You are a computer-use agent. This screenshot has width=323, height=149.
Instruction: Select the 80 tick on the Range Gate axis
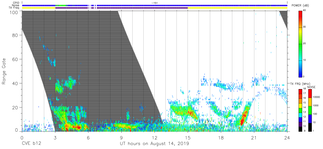click(x=15, y=35)
